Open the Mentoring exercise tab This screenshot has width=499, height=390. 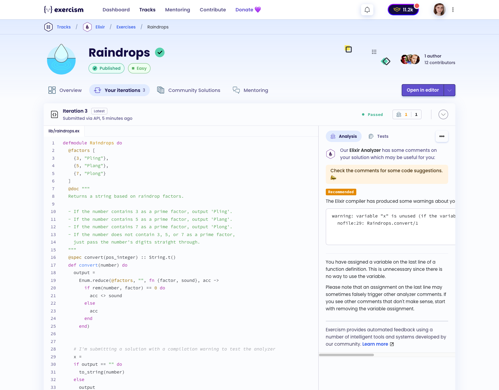click(x=250, y=90)
